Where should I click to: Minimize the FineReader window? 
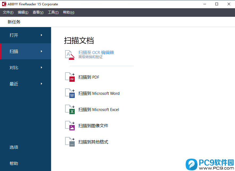pyautogui.click(x=205, y=4)
